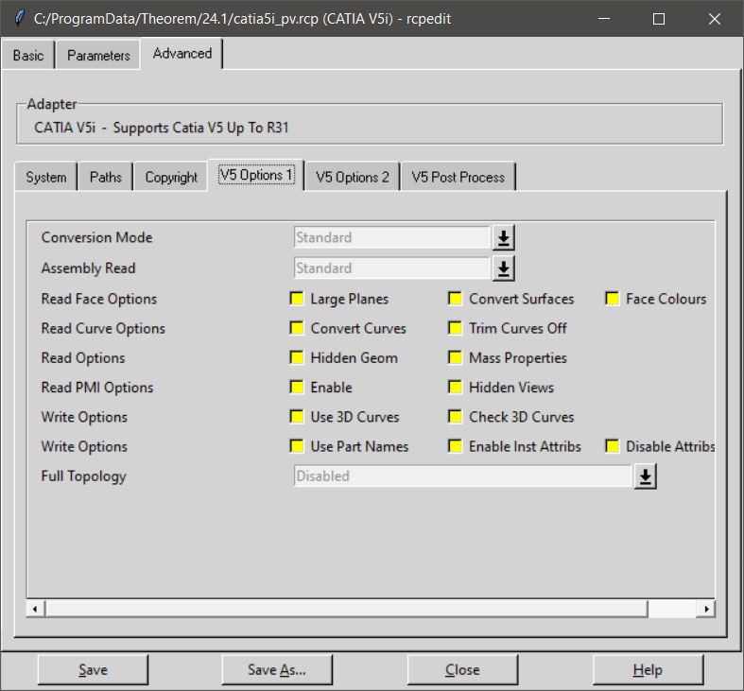Check the Trim Curves Off option

click(x=455, y=328)
